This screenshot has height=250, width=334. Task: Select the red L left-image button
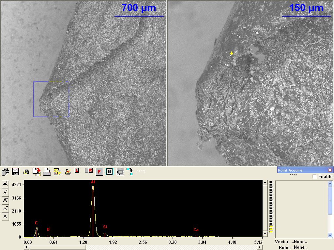(77, 171)
